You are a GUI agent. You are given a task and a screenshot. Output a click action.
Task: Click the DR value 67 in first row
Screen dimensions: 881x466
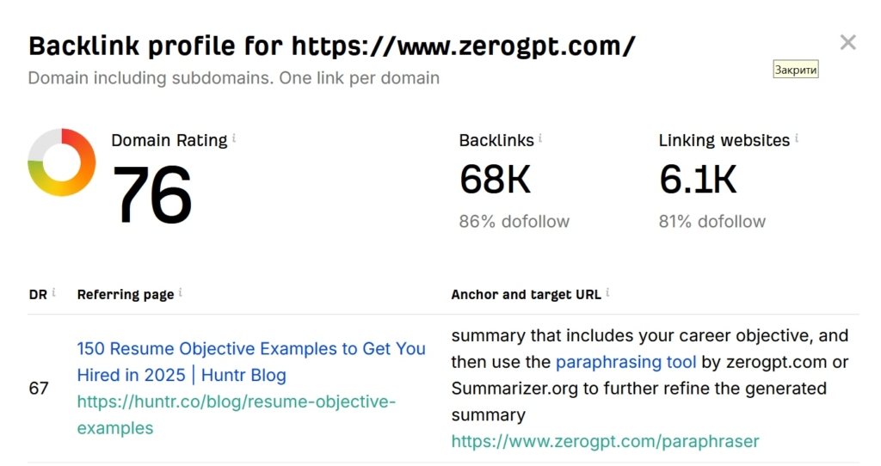coord(39,388)
